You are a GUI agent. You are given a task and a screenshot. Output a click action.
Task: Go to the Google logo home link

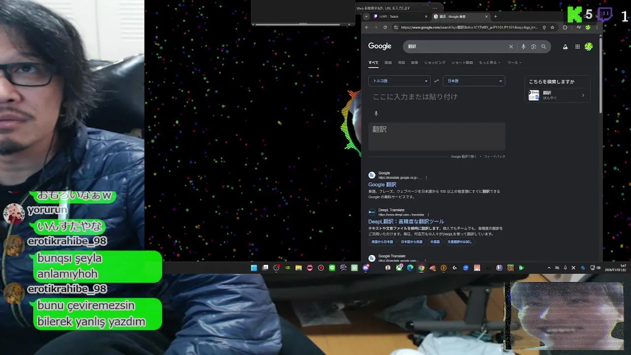click(x=380, y=46)
